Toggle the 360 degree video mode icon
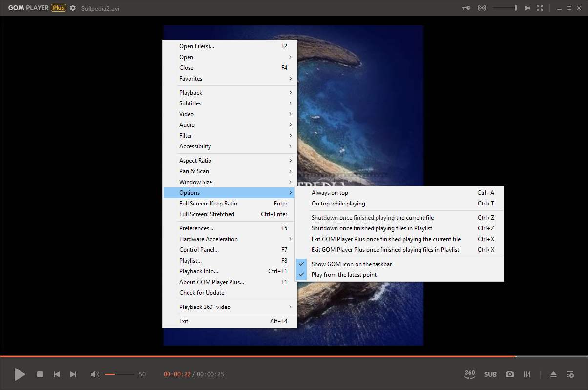This screenshot has height=390, width=588. (469, 374)
